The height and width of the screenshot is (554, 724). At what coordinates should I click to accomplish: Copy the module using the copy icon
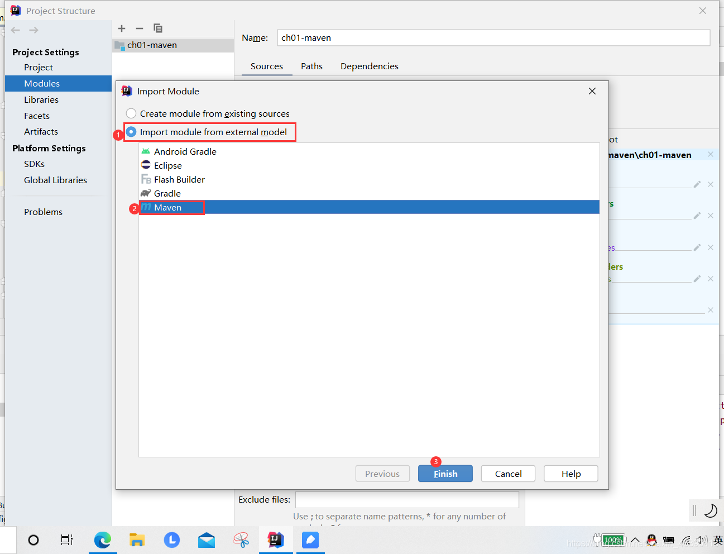pos(158,28)
